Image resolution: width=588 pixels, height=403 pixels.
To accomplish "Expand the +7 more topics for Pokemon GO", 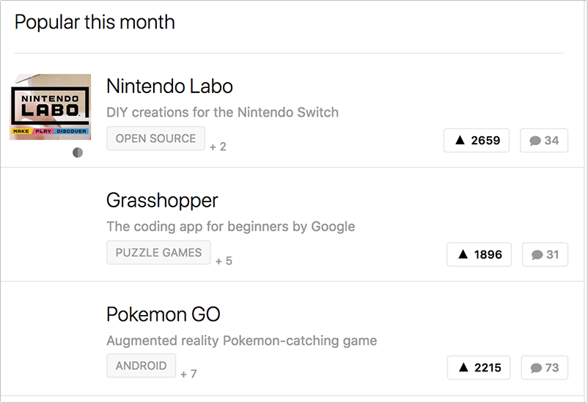I will point(188,374).
